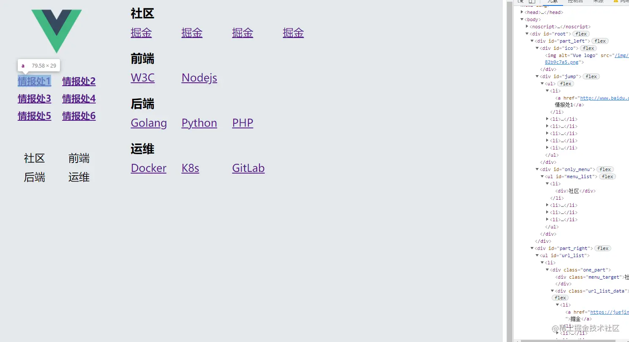Viewport: 629px width, 342px height.
Task: Click the baidu href in Elements panel
Action: [x=604, y=98]
